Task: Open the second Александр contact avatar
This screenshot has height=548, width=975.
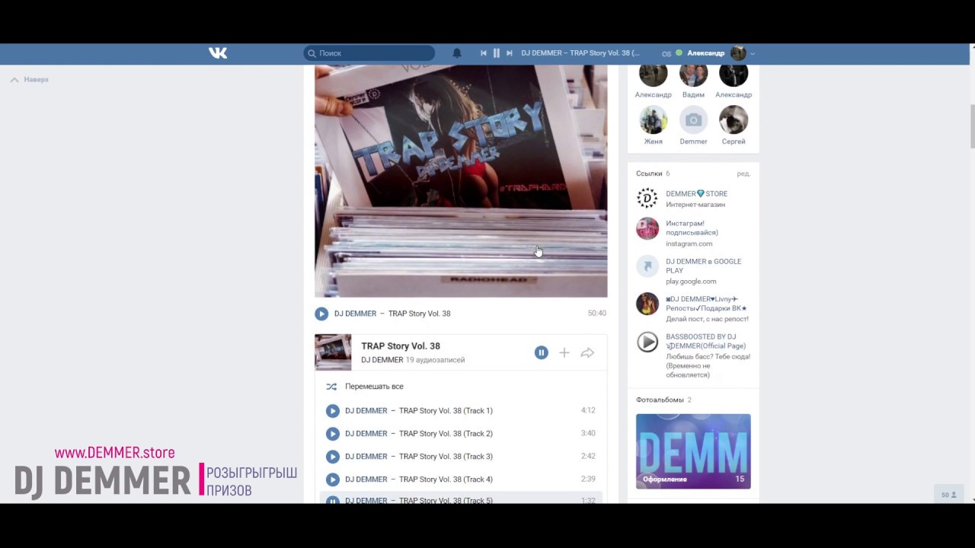Action: pos(734,75)
